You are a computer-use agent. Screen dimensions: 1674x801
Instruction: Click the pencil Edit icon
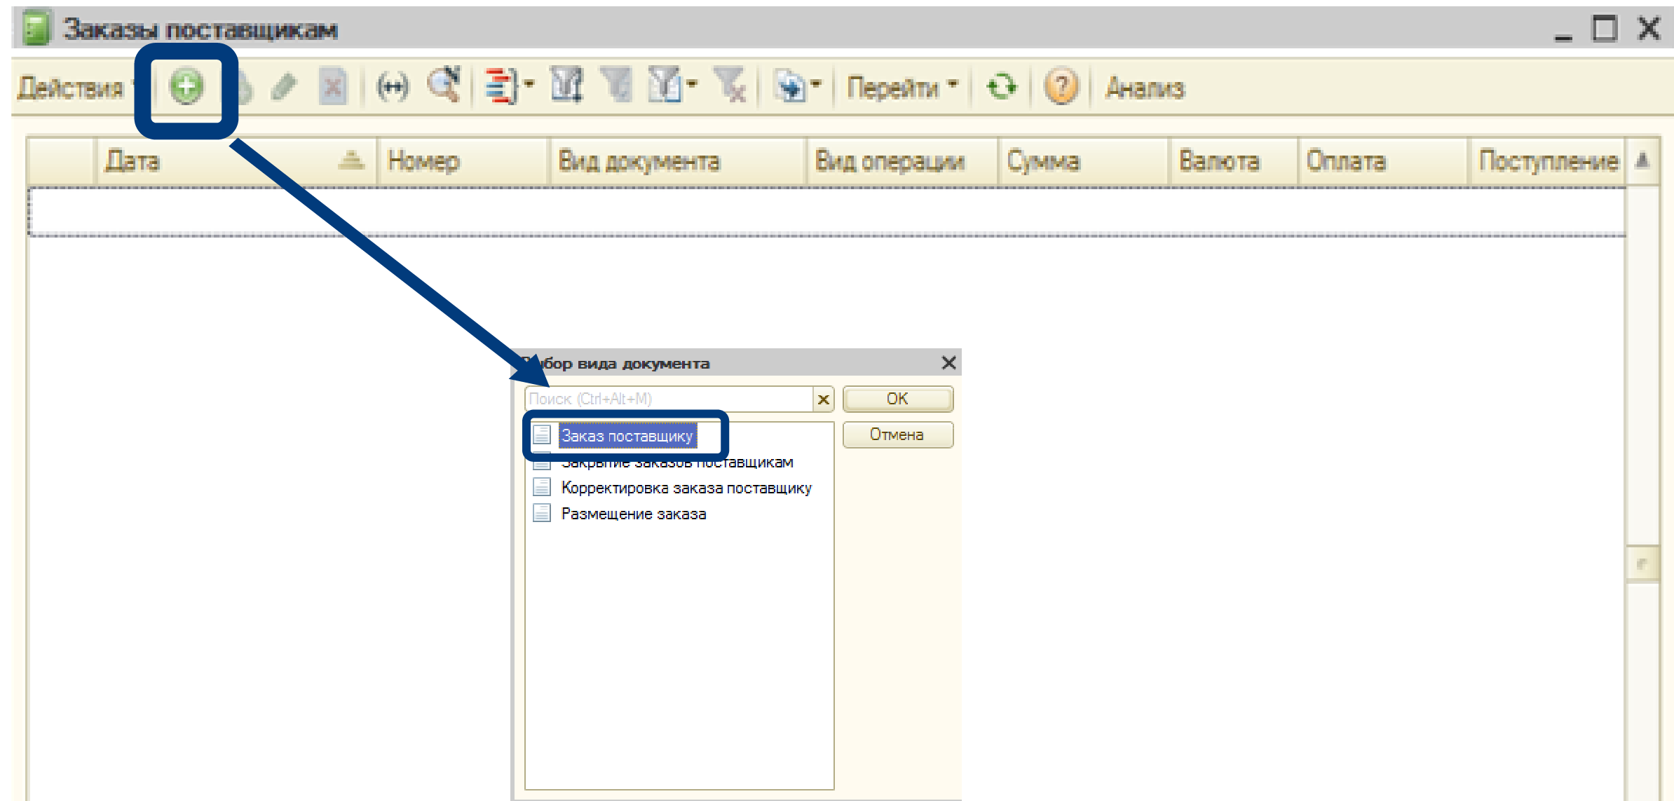[284, 88]
